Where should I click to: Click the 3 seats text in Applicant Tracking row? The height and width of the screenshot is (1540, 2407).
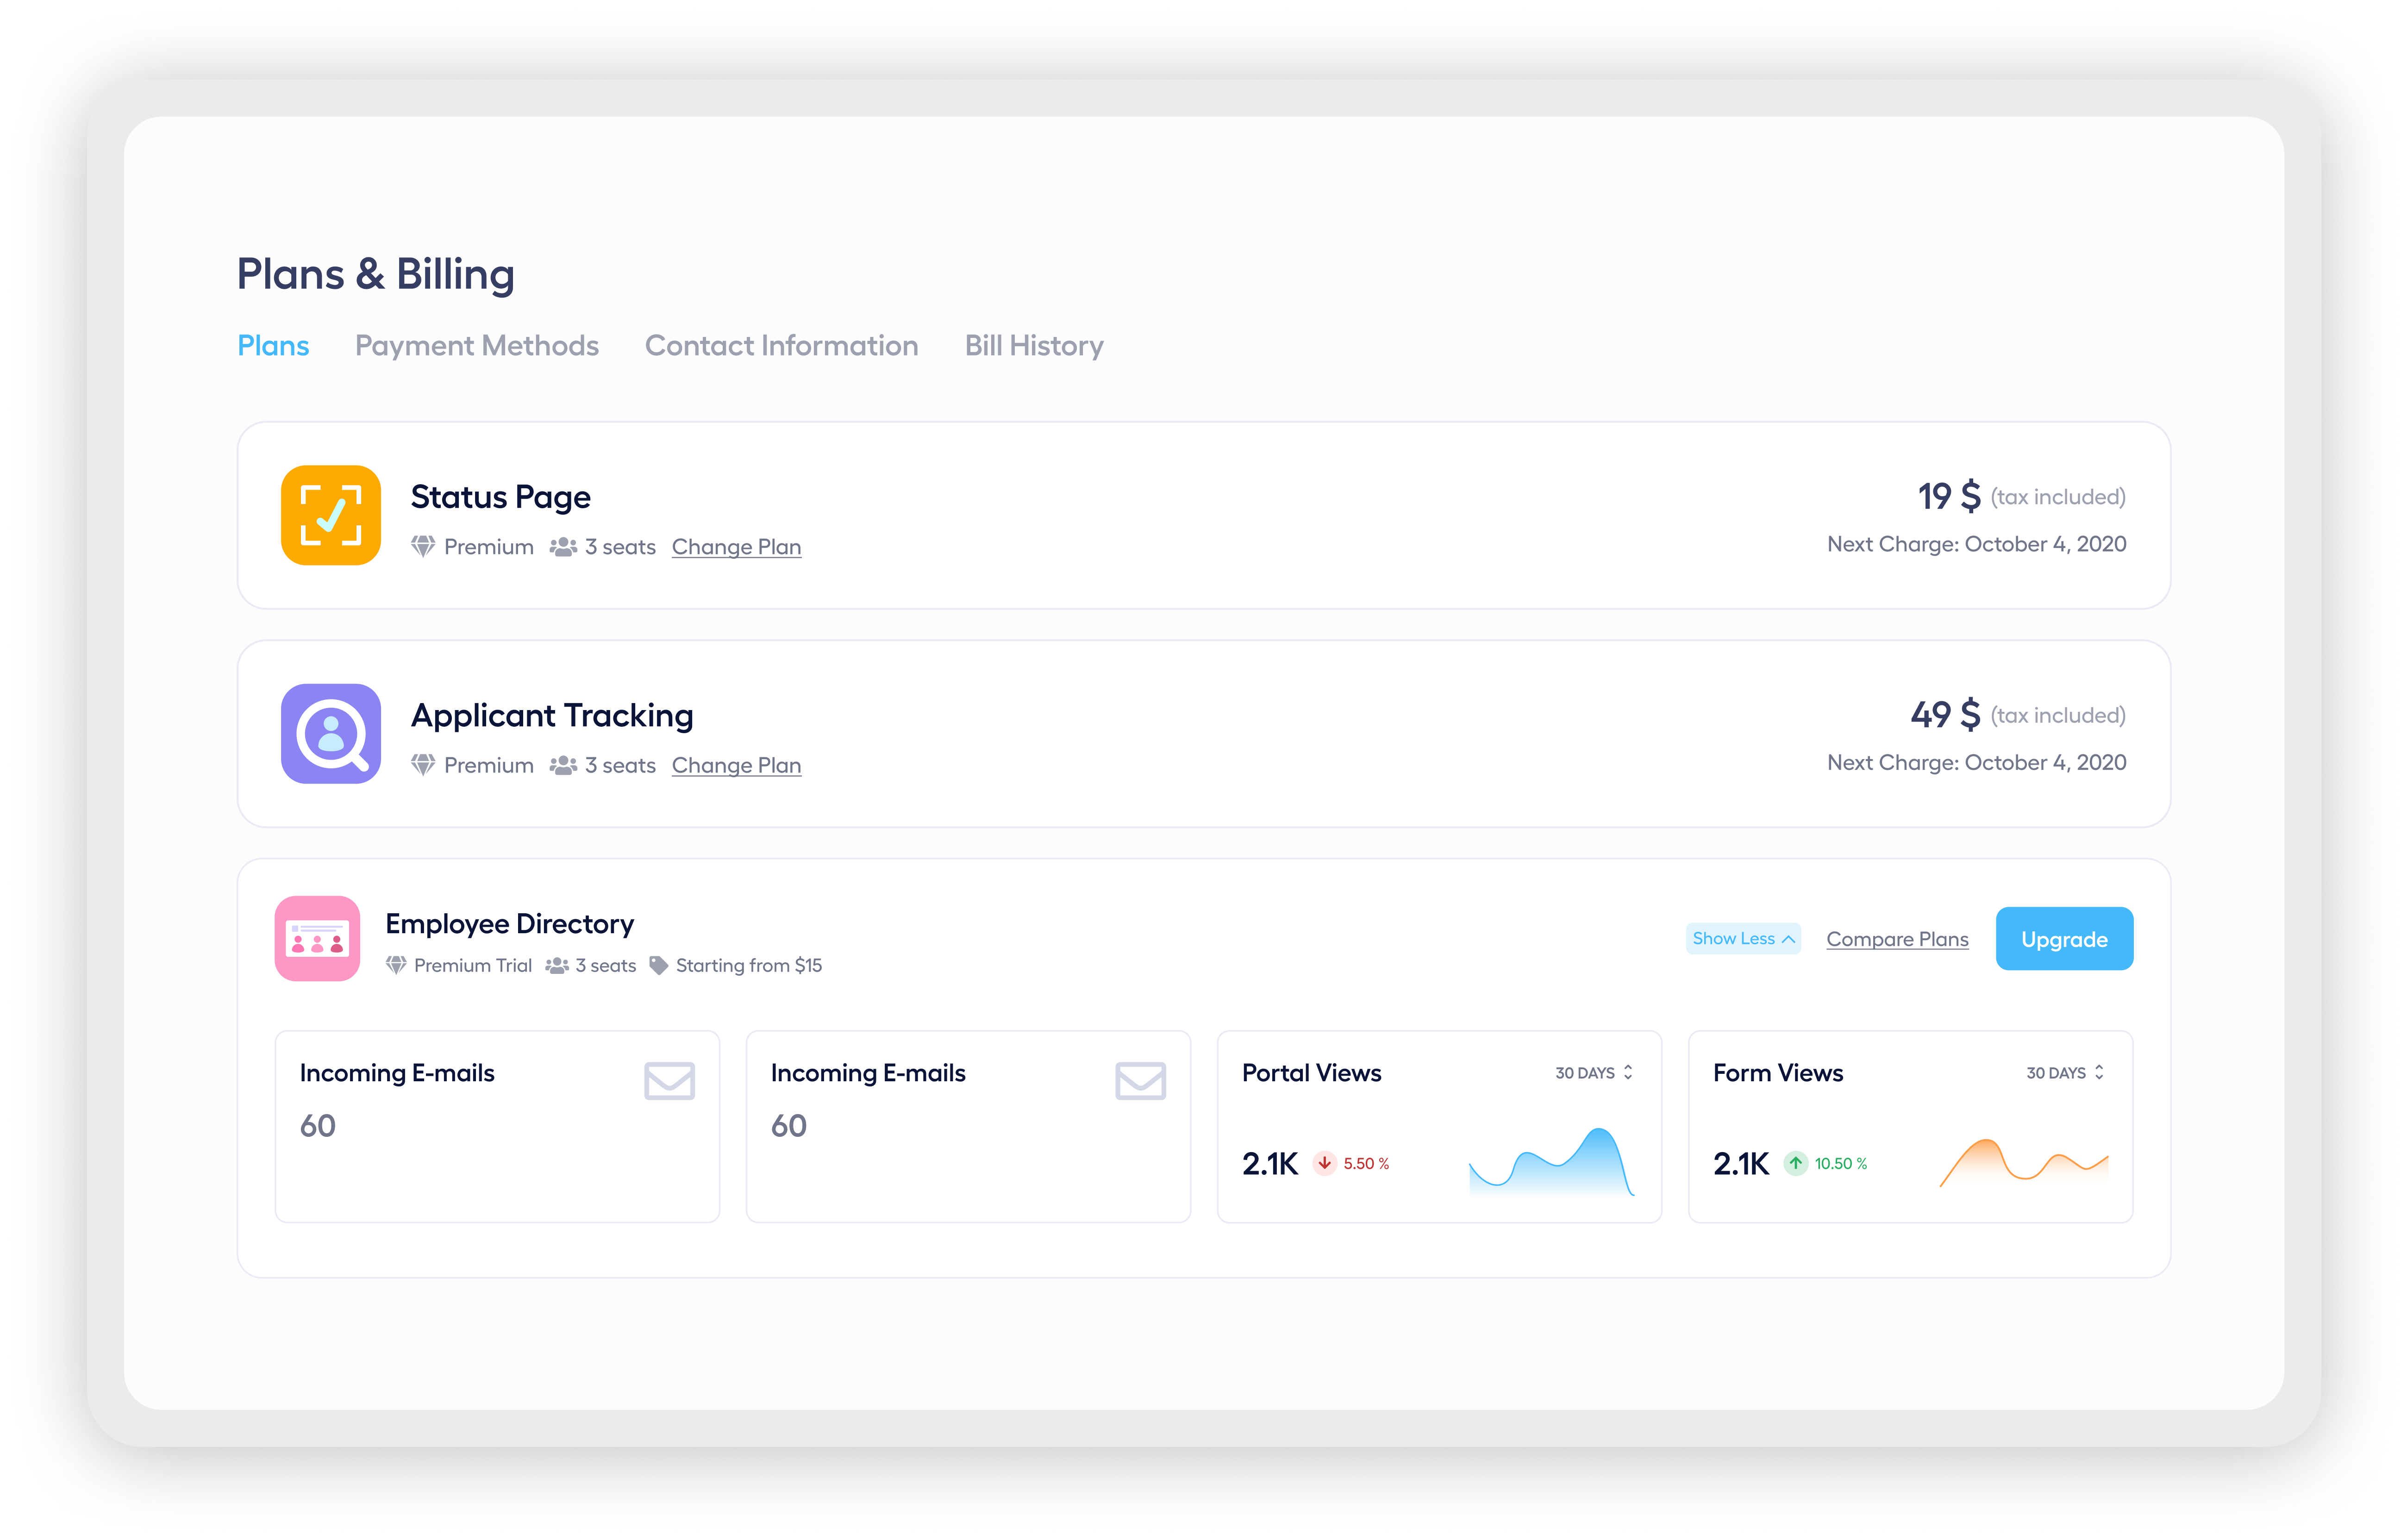click(620, 765)
